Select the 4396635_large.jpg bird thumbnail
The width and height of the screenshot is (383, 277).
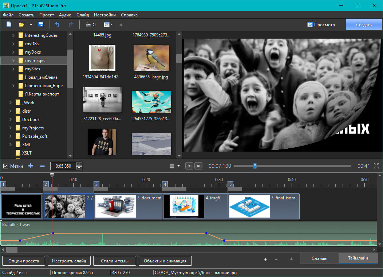tap(151, 58)
